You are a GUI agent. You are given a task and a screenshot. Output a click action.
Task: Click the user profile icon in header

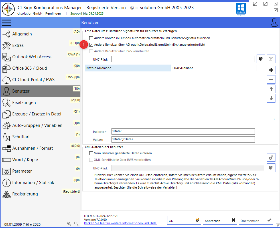pos(274,23)
